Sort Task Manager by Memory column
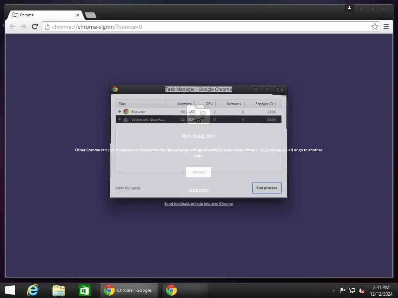Viewport: 398px width, 298px height. 180,104
